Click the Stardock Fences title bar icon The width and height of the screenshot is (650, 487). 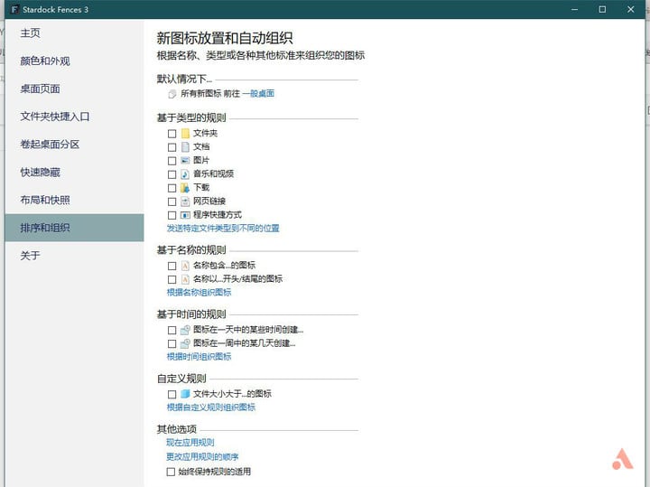[15, 9]
